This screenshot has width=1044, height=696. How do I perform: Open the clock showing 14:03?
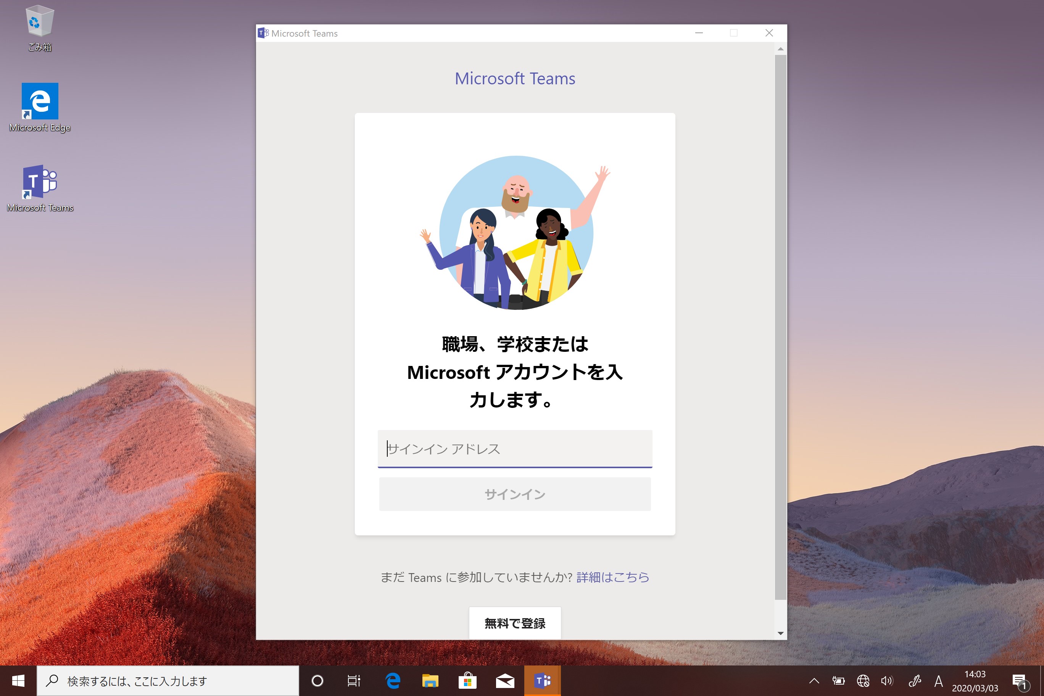[975, 681]
